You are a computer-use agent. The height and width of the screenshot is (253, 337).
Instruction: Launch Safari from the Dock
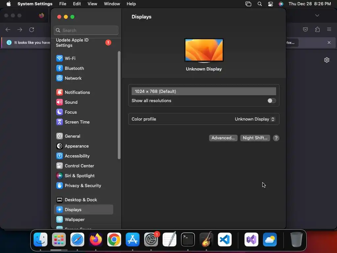point(77,239)
